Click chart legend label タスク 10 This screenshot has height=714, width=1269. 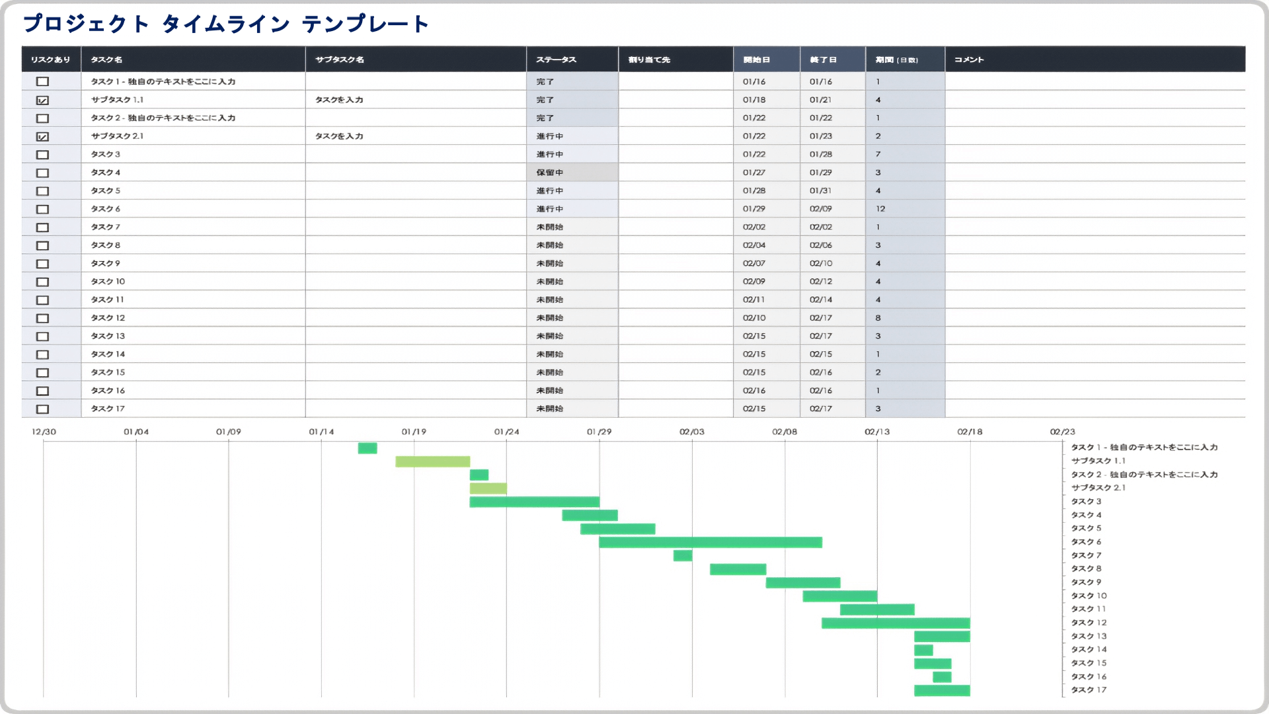click(1089, 596)
